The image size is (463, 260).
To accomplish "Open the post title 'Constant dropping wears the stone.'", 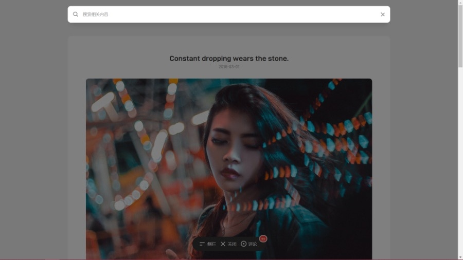I will [x=229, y=59].
